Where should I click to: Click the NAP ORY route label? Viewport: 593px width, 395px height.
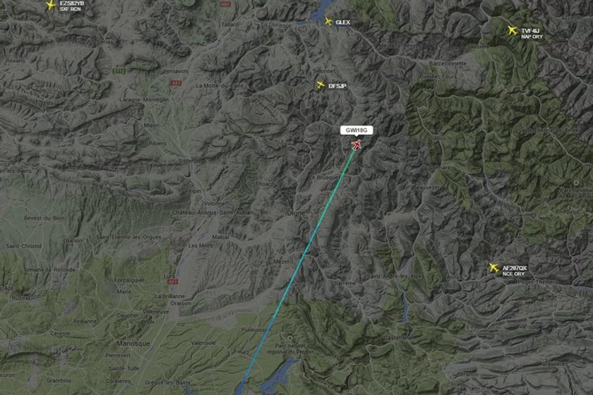point(532,37)
